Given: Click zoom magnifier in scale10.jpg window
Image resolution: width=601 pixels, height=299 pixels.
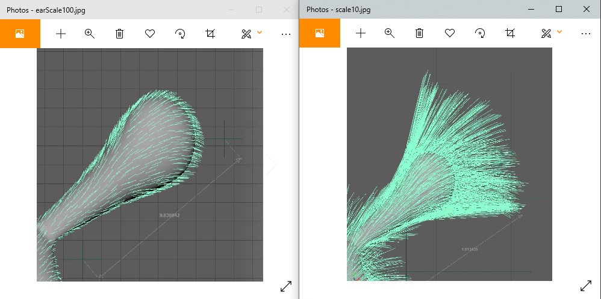Looking at the screenshot, I should pos(390,34).
